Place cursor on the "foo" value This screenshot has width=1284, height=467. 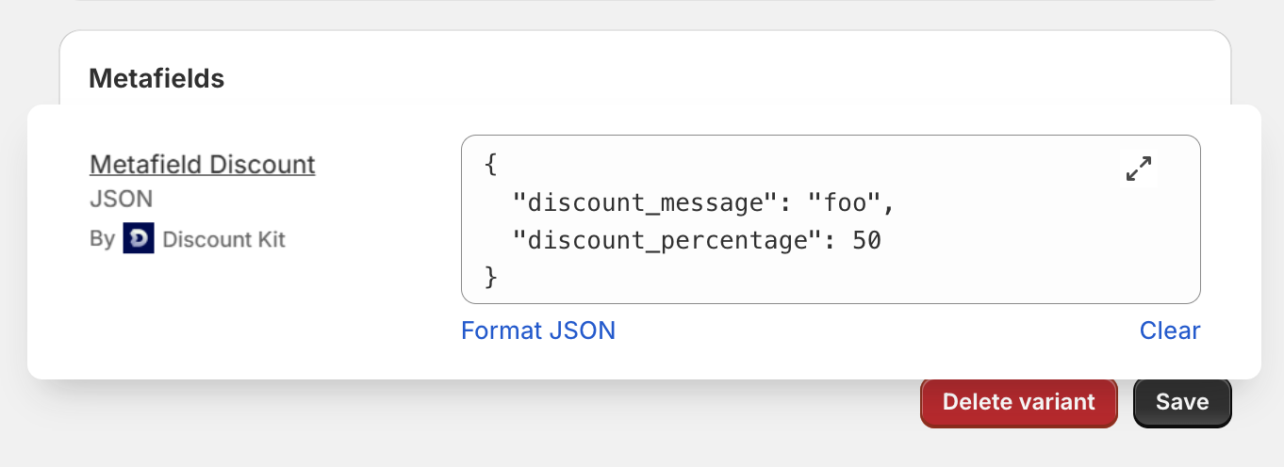point(845,202)
